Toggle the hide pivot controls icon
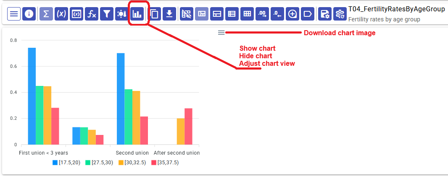This screenshot has width=448, height=176. 187,14
